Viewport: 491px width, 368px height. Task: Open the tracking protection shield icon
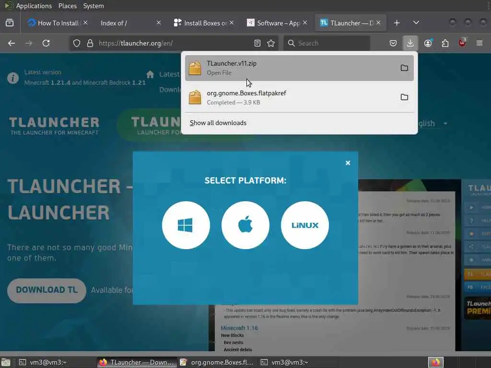pos(77,43)
